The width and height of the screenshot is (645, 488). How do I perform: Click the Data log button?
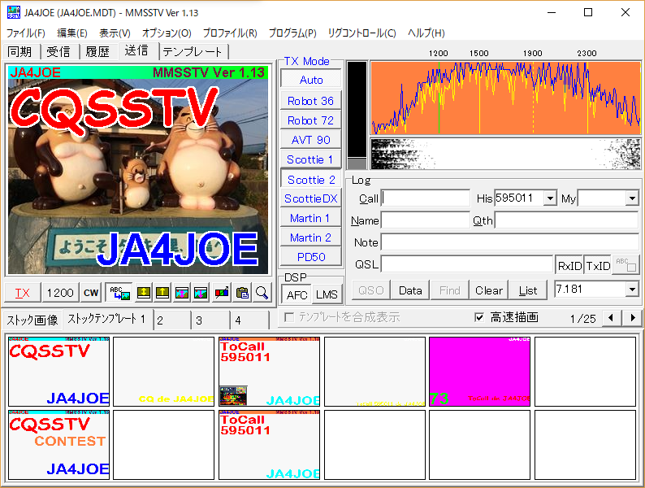pyautogui.click(x=410, y=290)
